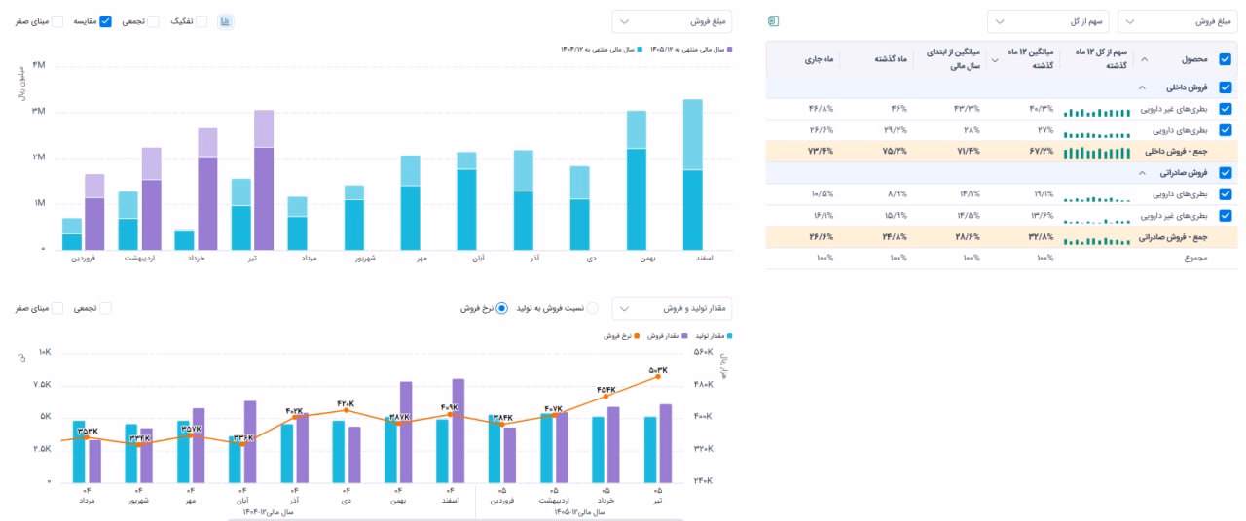This screenshot has height=521, width=1246.
Task: Click the 503K data point label
Action: pos(657,370)
